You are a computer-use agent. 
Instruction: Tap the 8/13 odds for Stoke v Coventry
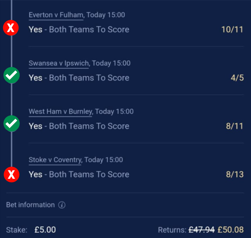coord(234,174)
